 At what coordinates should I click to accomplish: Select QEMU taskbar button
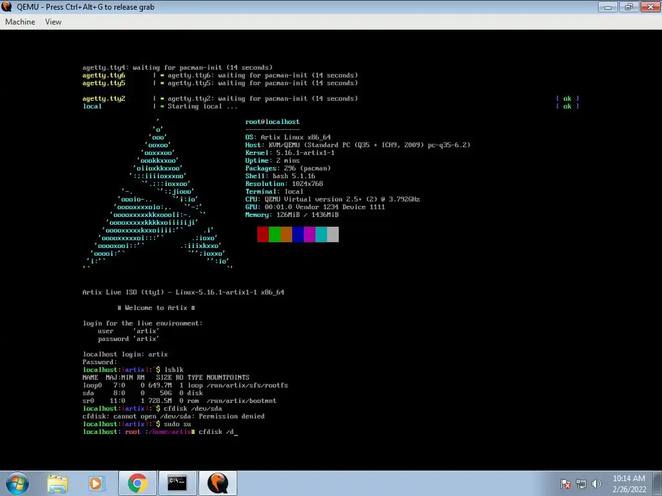[217, 483]
